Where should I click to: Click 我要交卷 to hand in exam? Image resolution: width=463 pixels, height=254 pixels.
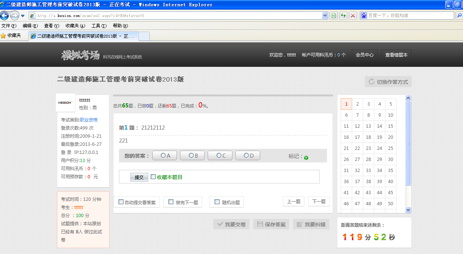pos(231,224)
